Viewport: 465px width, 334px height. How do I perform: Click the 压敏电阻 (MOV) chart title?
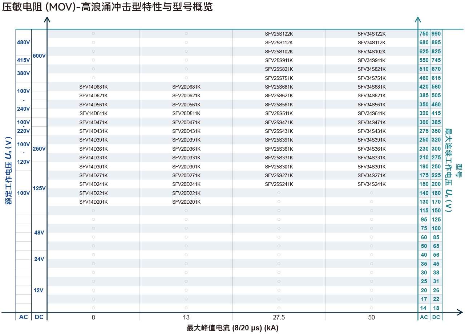pos(108,7)
